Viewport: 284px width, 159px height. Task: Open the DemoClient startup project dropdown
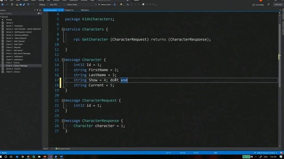pos(96,4)
